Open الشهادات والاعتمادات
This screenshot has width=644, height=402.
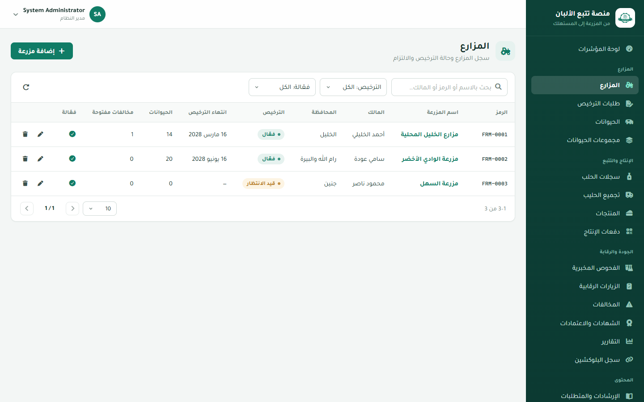click(585, 323)
